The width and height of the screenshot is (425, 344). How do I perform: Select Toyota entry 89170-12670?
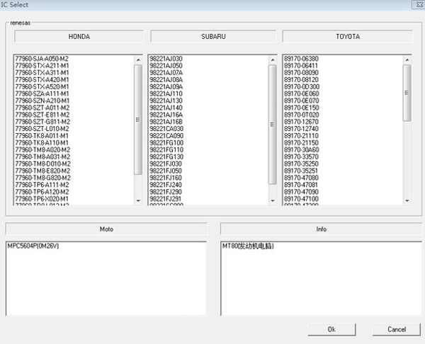tap(301, 122)
